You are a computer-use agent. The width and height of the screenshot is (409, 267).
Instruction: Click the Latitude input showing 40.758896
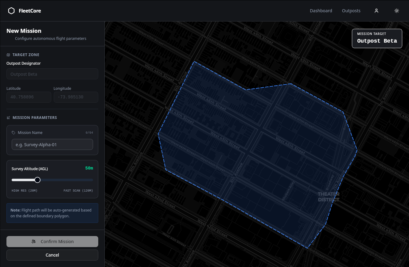(x=29, y=97)
